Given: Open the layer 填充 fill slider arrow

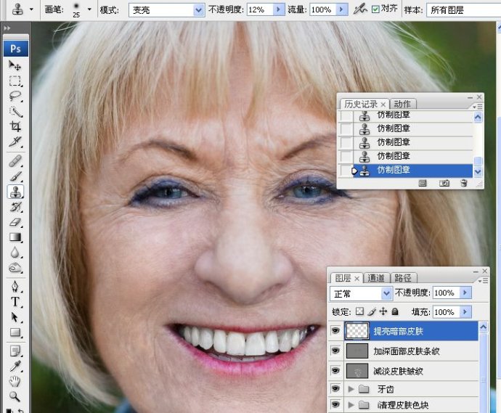Looking at the screenshot, I should (x=465, y=312).
